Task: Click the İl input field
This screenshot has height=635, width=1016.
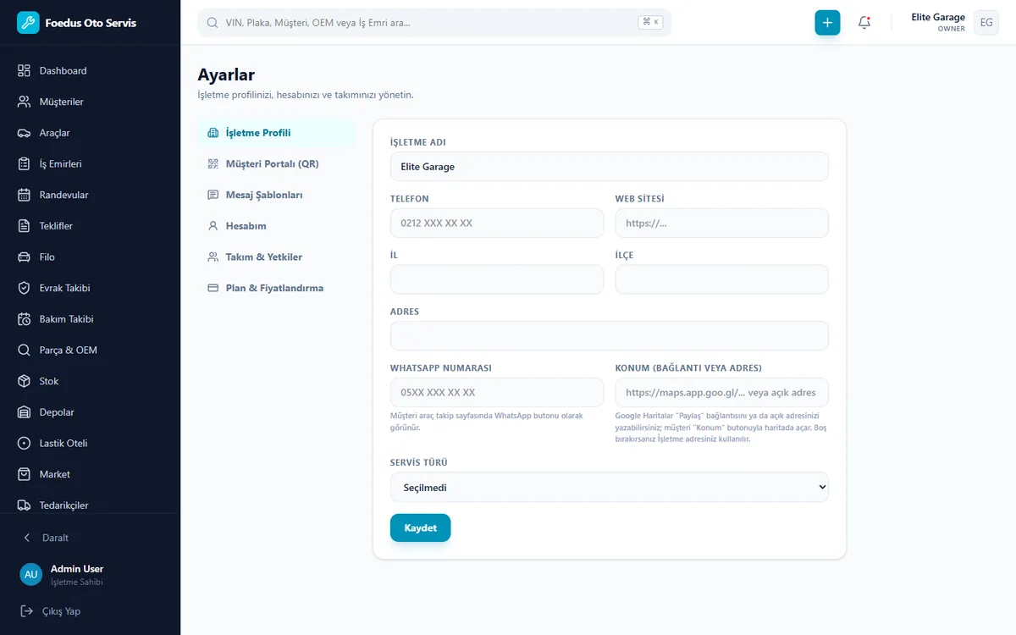Action: pyautogui.click(x=497, y=279)
